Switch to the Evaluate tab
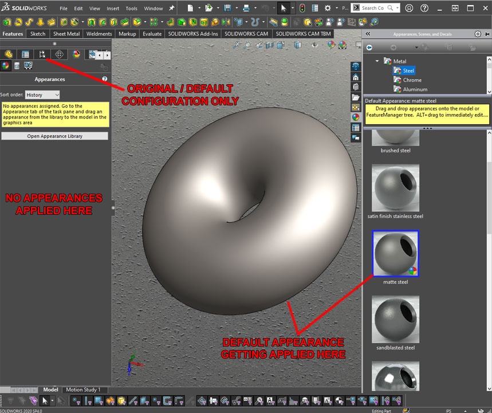 [152, 34]
